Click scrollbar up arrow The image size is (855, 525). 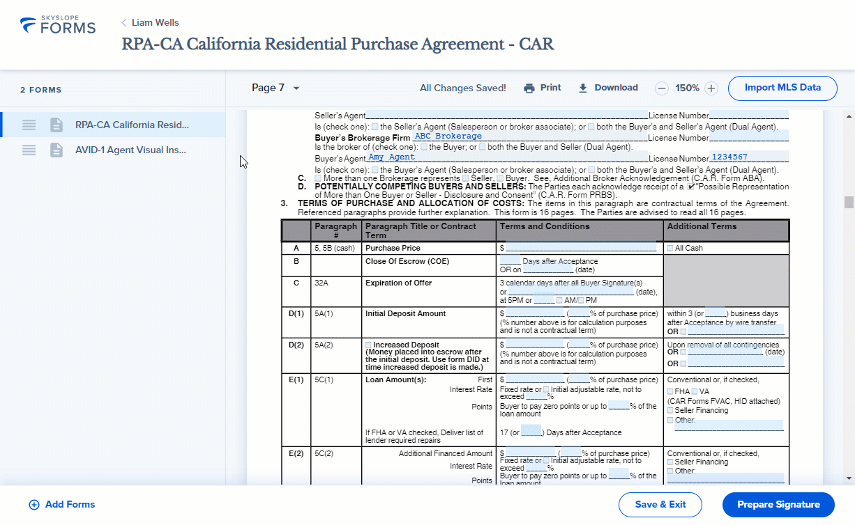tap(849, 116)
